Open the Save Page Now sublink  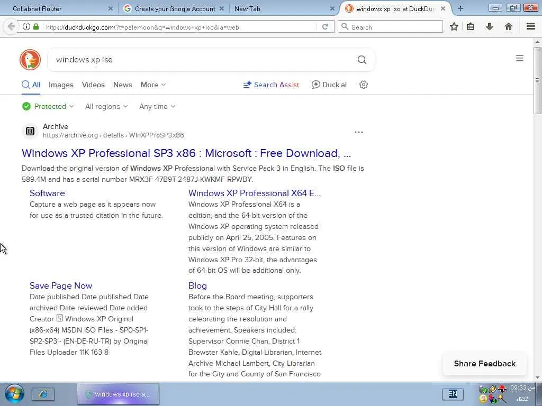click(61, 286)
